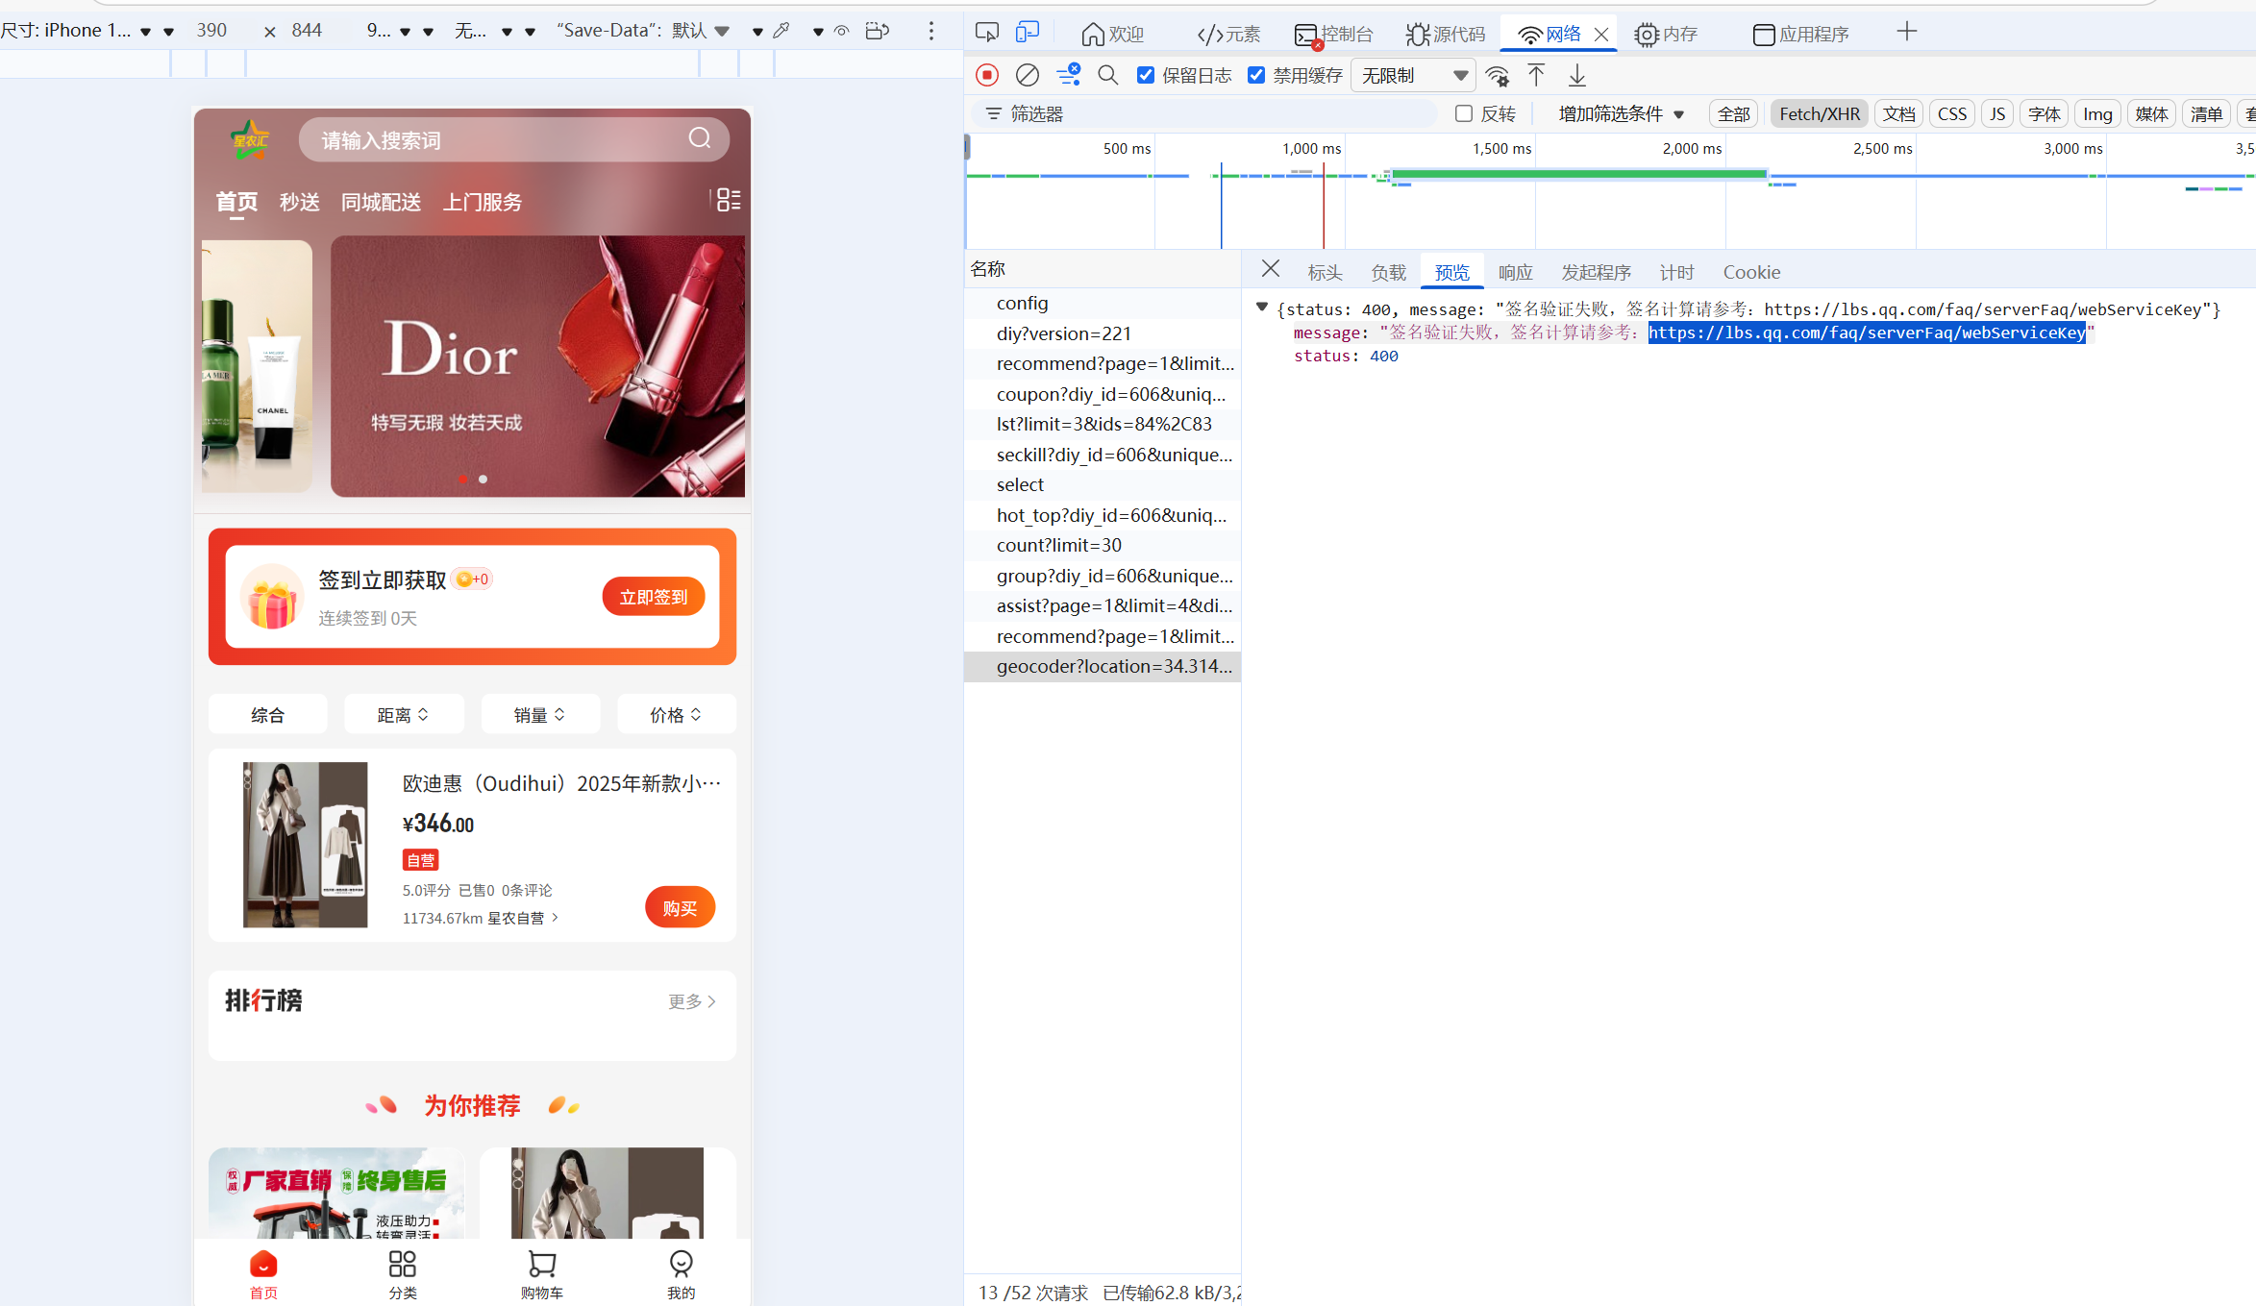Collapse the JSON response object triangle
The image size is (2256, 1306).
coord(1262,308)
